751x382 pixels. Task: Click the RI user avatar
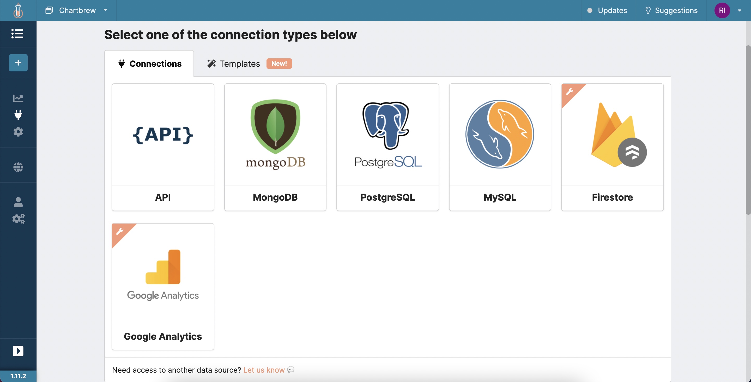pos(722,10)
